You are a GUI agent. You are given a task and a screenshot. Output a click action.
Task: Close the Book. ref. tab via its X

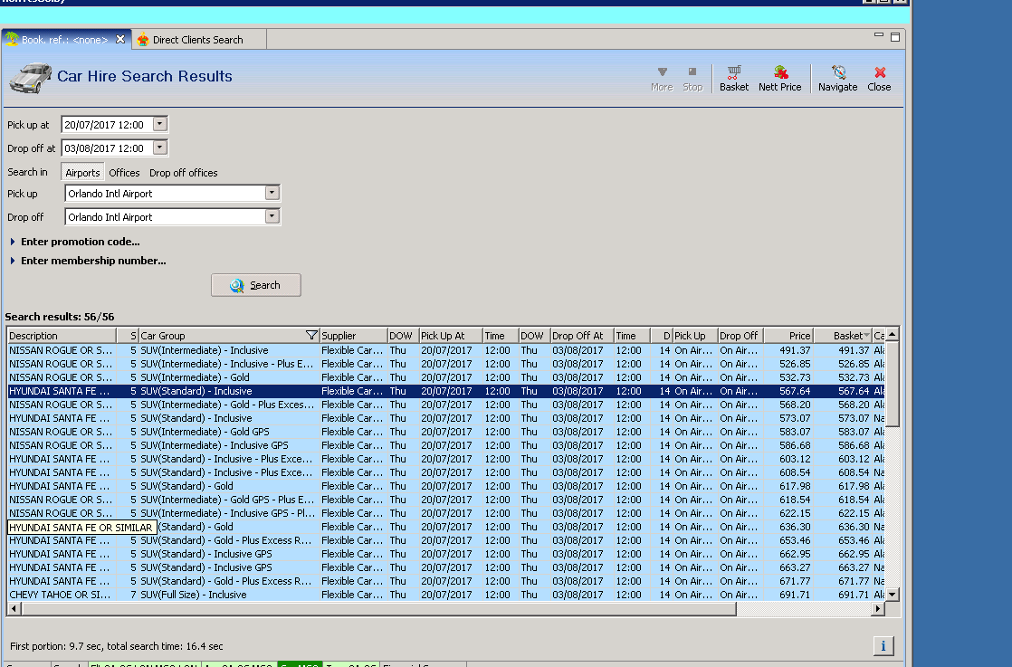120,39
